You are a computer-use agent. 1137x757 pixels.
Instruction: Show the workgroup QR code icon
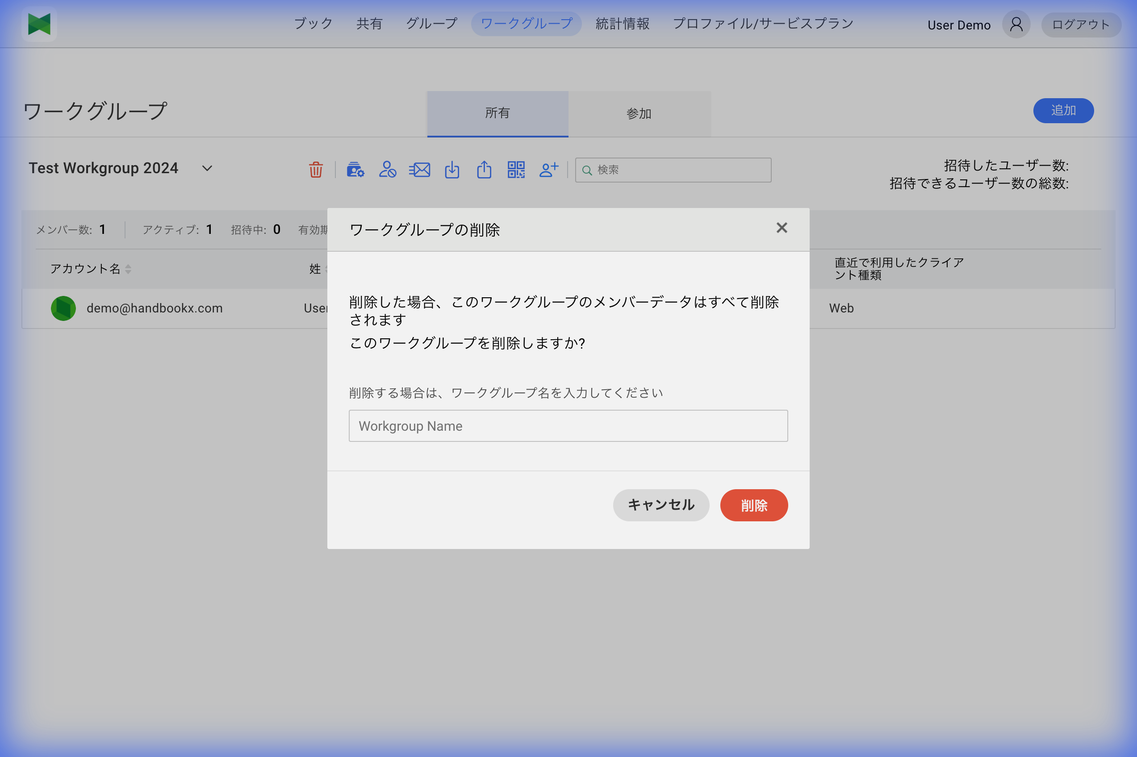pos(516,170)
